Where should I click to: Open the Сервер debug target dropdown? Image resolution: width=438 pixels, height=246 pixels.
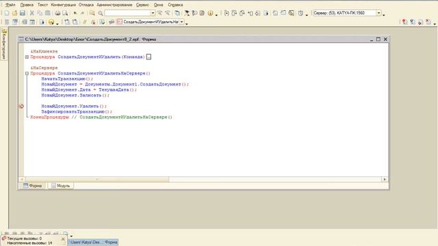coord(378,13)
